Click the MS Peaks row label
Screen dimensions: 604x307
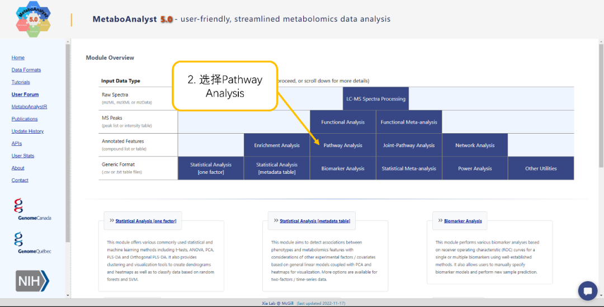coord(112,118)
